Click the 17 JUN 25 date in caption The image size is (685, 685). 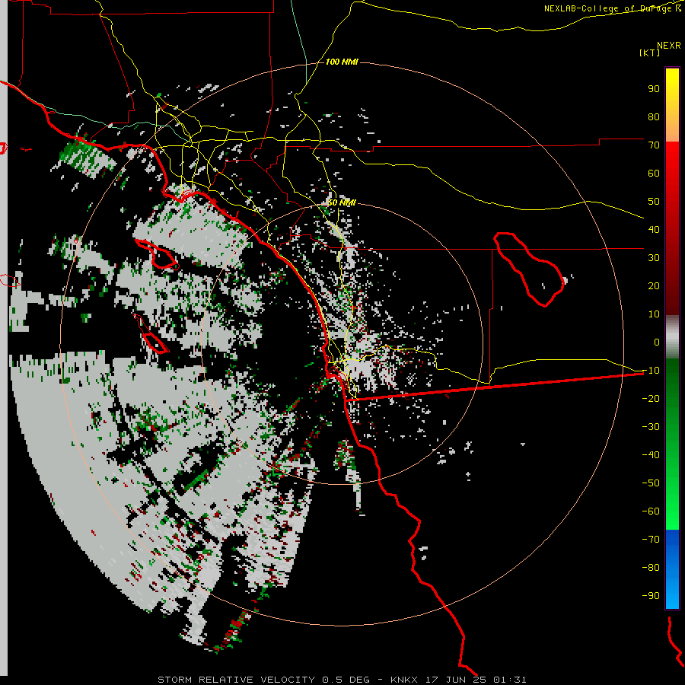(x=456, y=680)
